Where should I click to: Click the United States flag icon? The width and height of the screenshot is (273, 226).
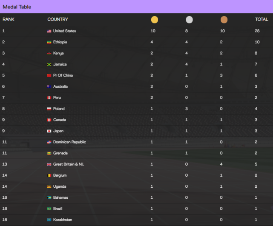coord(49,31)
